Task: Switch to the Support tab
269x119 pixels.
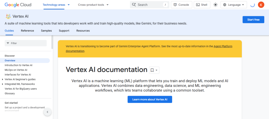Action: tap(64, 31)
